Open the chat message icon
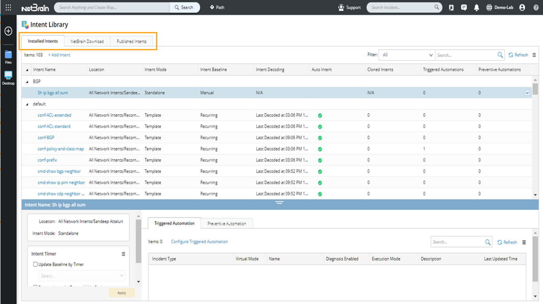Image resolution: width=543 pixels, height=304 pixels. point(464,8)
